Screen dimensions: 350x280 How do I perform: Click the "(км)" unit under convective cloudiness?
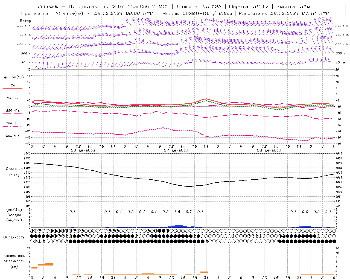click(x=14, y=266)
